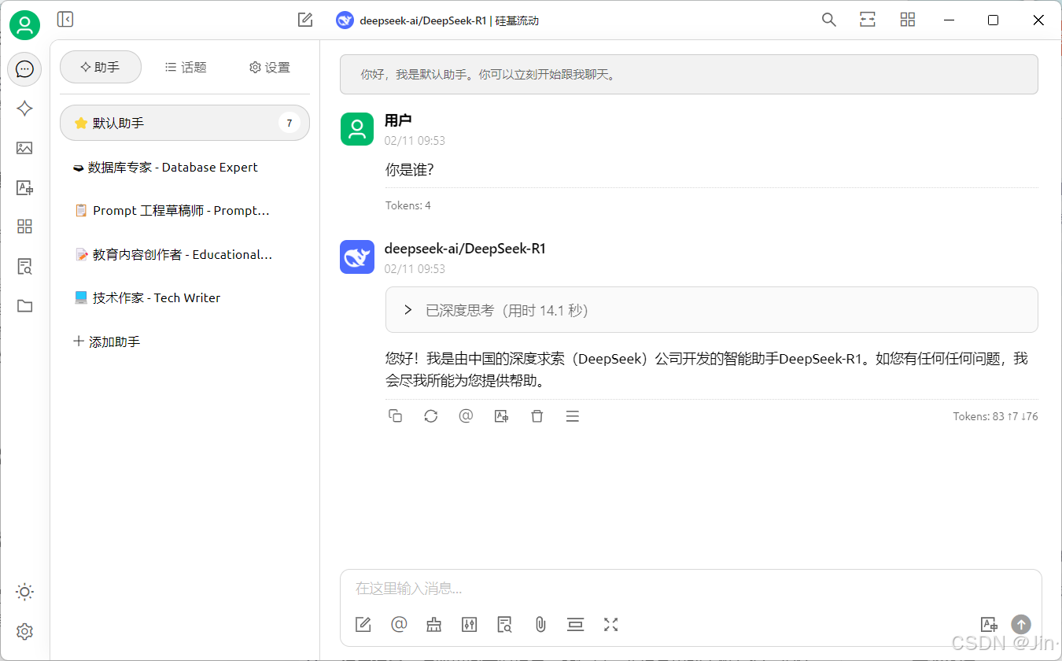Click the clear context icon in input toolbar
Viewport: 1062px width, 661px height.
(576, 625)
